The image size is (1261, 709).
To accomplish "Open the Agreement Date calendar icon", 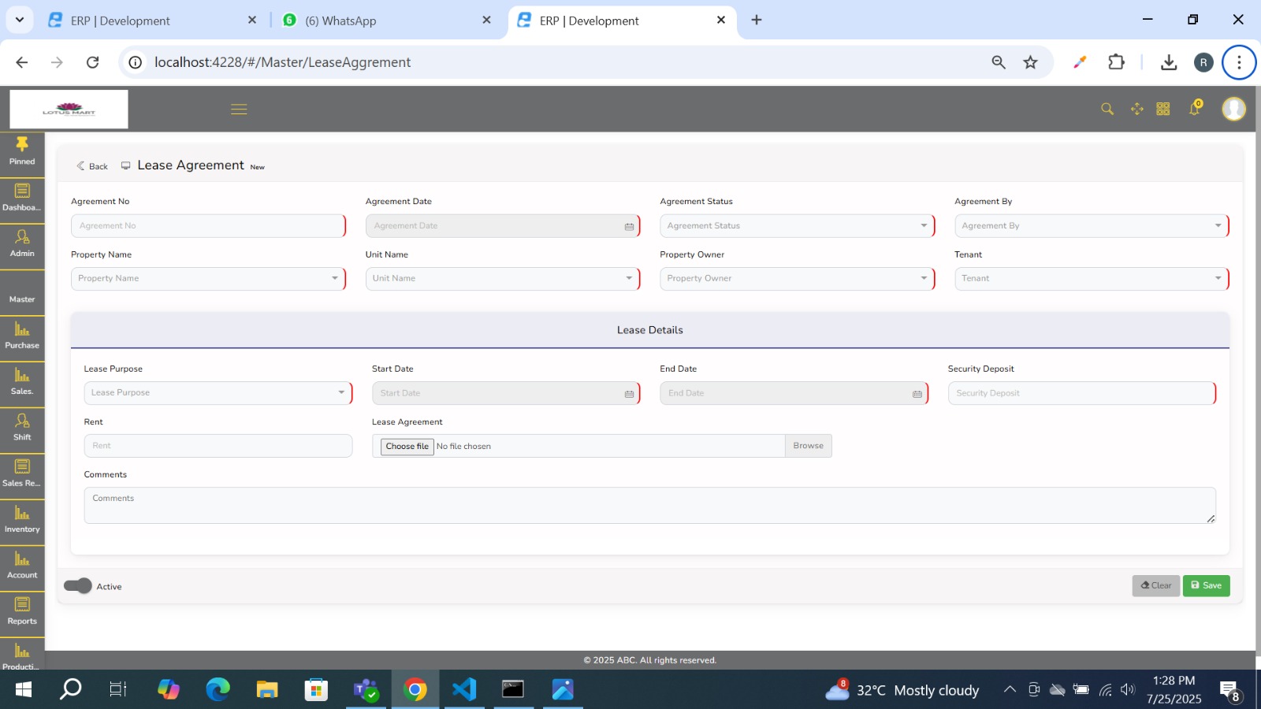I will point(629,226).
